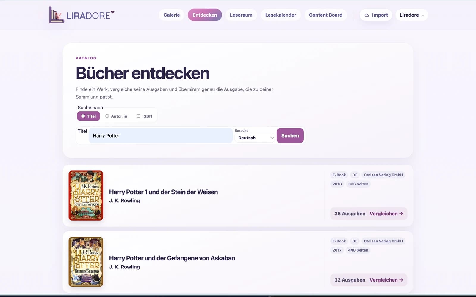Select the Titel radio button
This screenshot has height=297, width=476.
(83, 116)
